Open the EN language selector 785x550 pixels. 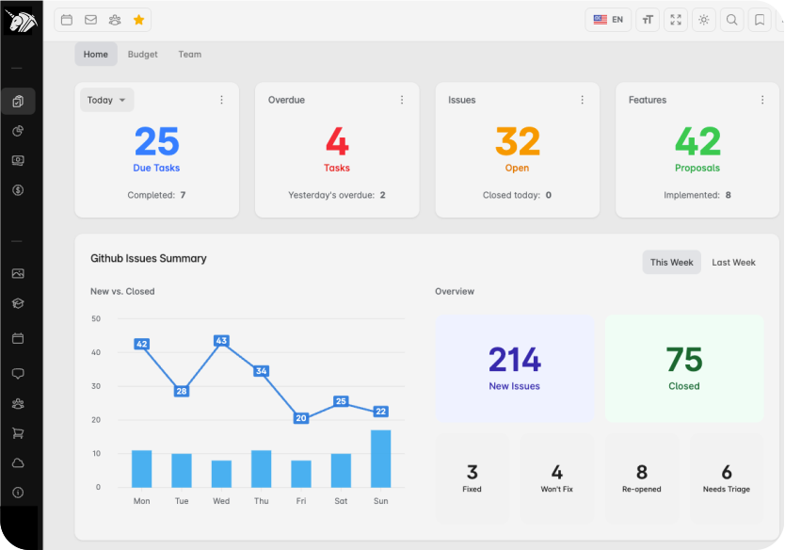tap(608, 20)
